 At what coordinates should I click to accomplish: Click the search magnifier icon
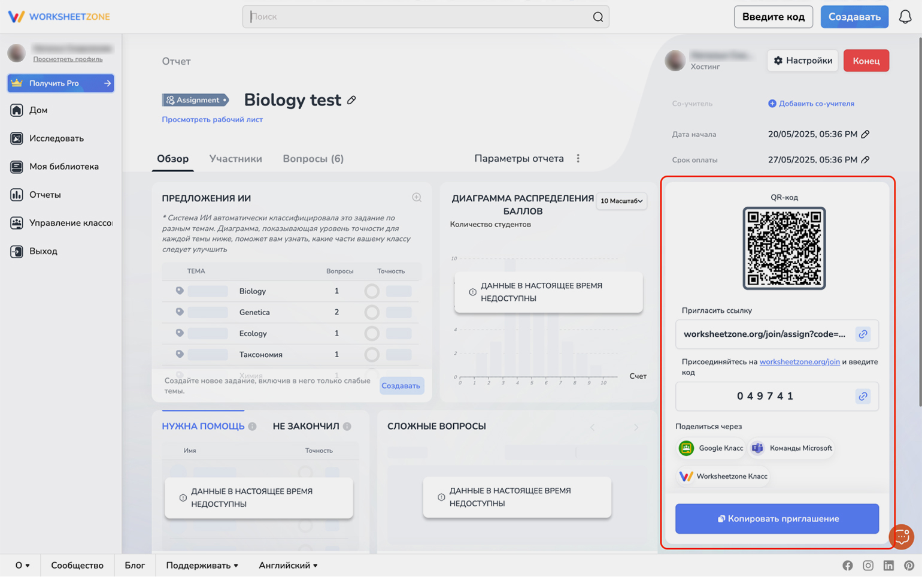point(598,17)
